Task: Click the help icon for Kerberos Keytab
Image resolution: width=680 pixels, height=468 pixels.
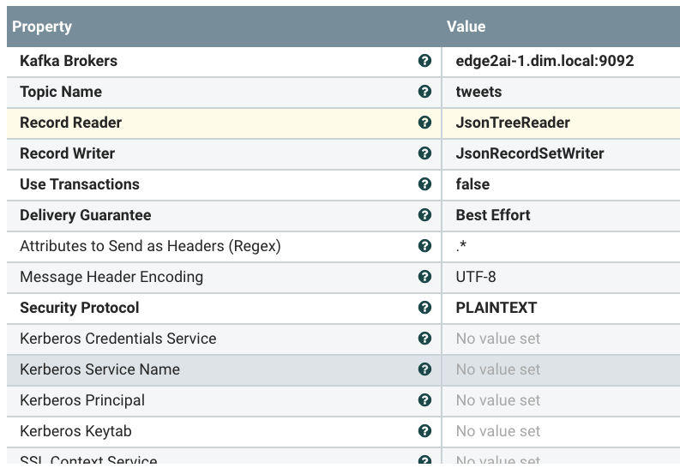Action: point(424,431)
